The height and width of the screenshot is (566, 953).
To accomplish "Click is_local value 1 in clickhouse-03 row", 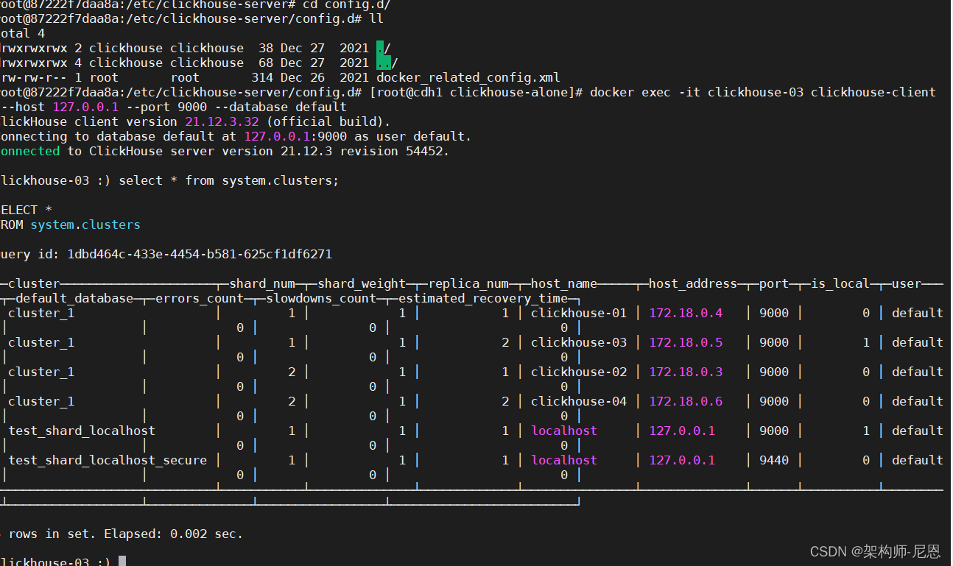I will pyautogui.click(x=866, y=342).
